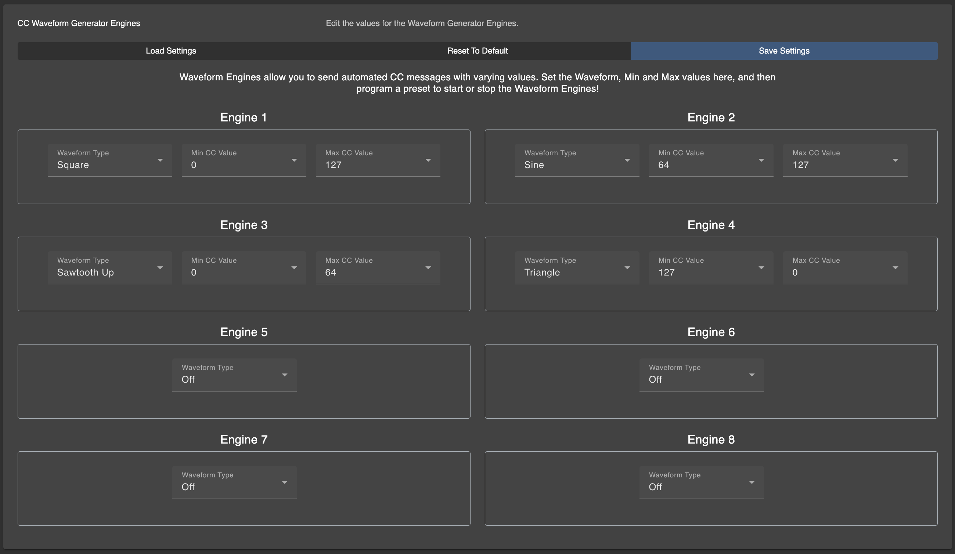Open the Engine 4 Triangle waveform dropdown
This screenshot has width=955, height=554.
577,267
